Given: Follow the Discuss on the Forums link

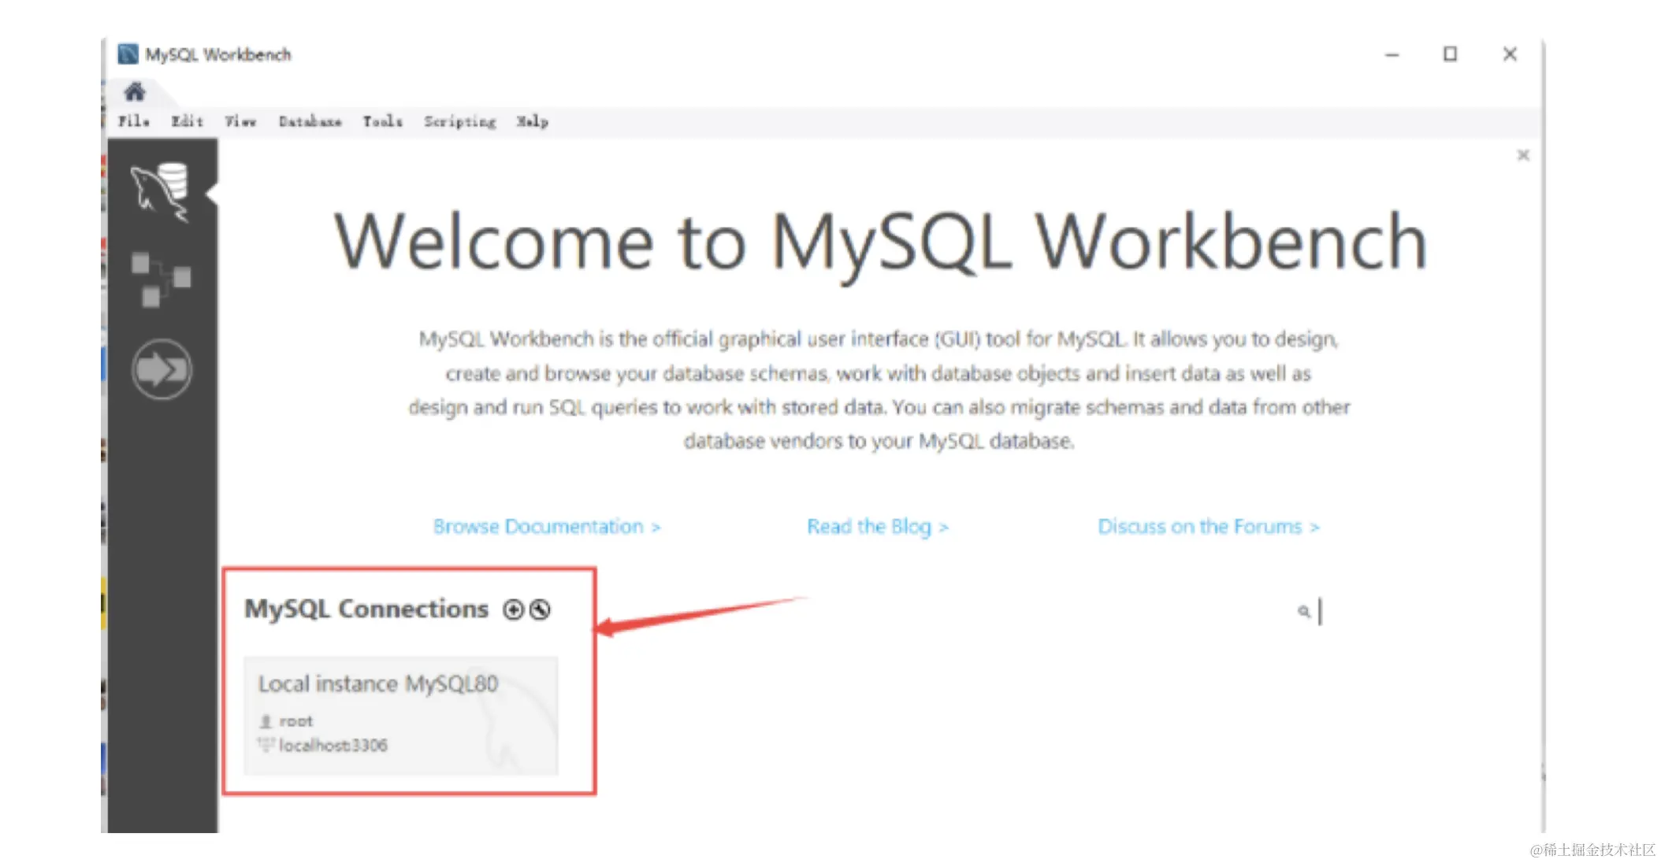Looking at the screenshot, I should pyautogui.click(x=1209, y=526).
